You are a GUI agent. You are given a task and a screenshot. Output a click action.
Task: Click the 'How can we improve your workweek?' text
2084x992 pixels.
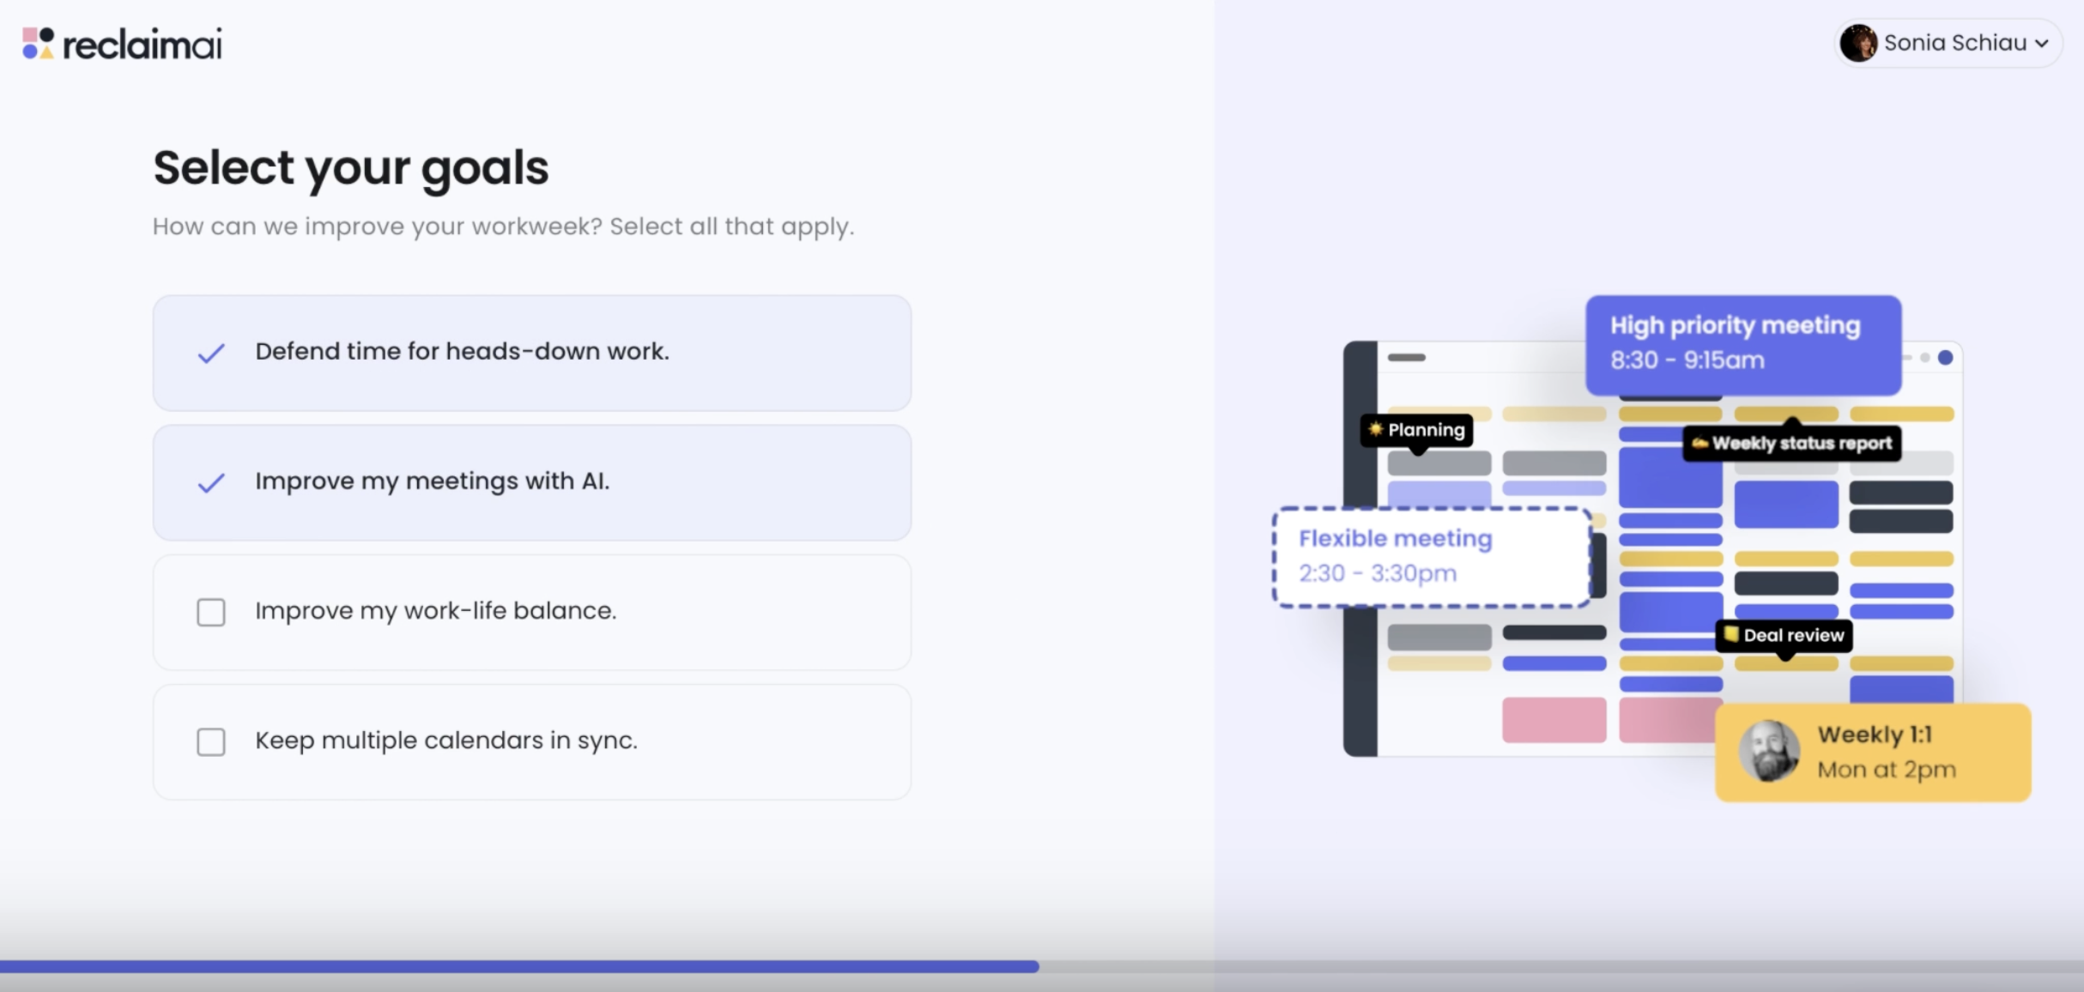(378, 227)
